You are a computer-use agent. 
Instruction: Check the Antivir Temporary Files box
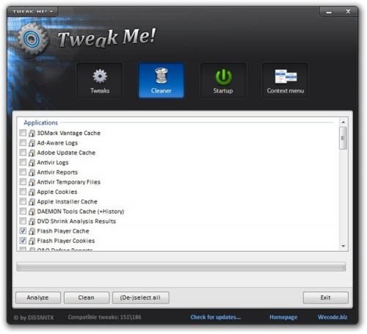[x=23, y=182]
